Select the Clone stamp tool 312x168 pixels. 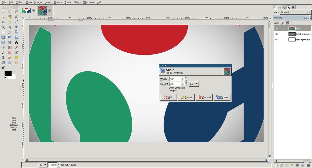coord(10,58)
